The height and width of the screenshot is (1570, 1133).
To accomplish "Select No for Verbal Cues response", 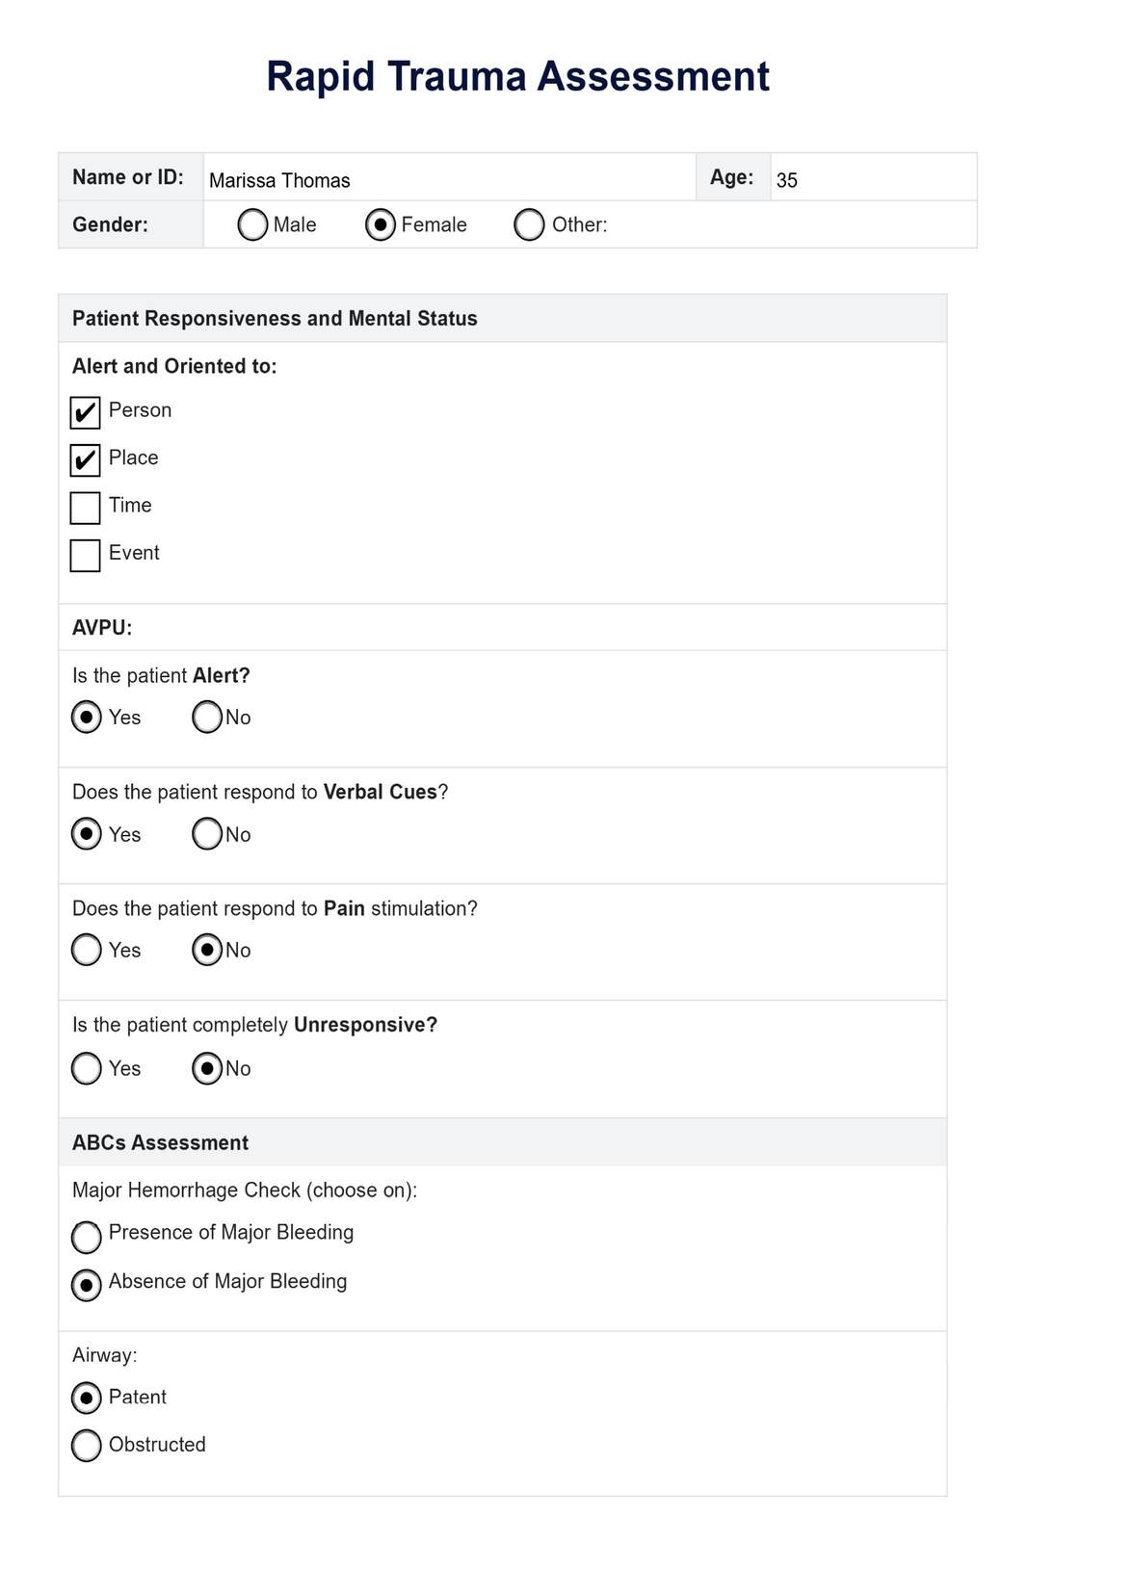I will [x=207, y=834].
